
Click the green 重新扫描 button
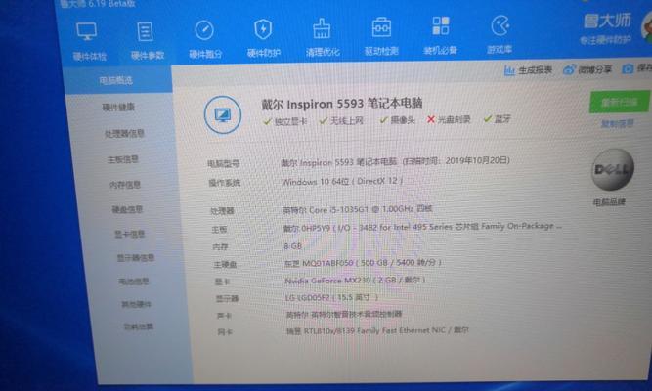[619, 102]
